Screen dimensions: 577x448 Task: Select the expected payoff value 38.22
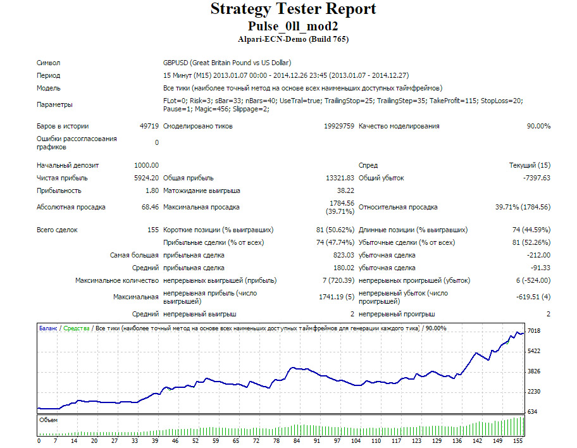tap(345, 190)
